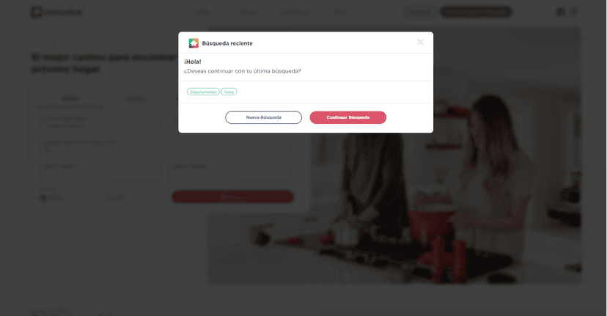Click the site logo in the header
607x316 pixels.
tap(57, 12)
